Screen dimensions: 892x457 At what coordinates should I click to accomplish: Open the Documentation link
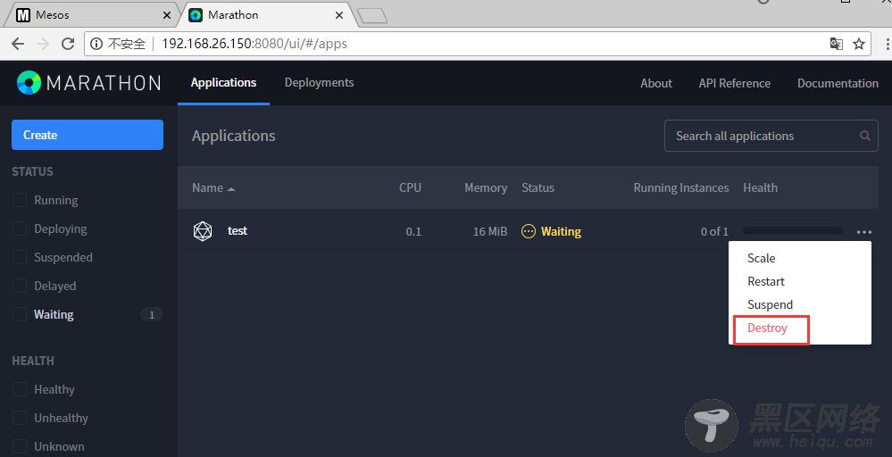pyautogui.click(x=838, y=83)
